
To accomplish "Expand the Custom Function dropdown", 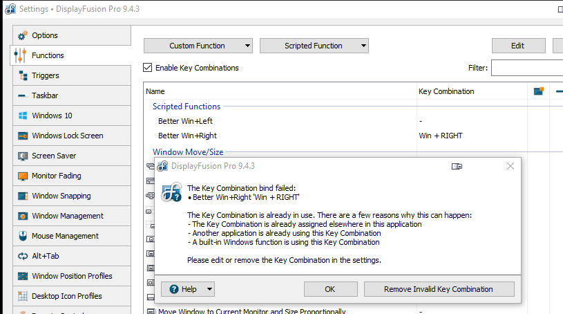I will point(198,46).
